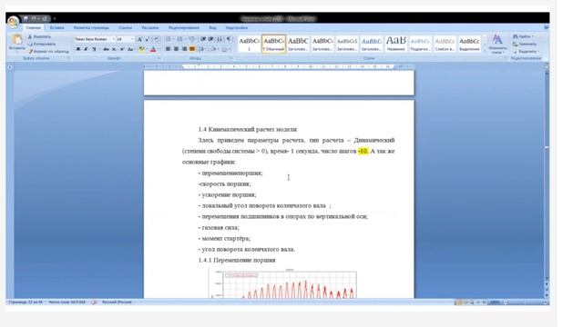Open Change Styles (Изменить стили)
The height and width of the screenshot is (327, 583).
click(x=497, y=45)
